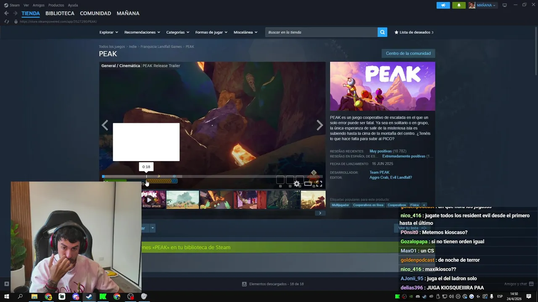538x302 pixels.
Task: Open the downloads icon in the status bar
Action: pos(244,284)
